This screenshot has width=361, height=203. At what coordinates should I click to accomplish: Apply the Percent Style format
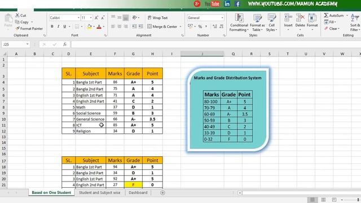click(200, 27)
